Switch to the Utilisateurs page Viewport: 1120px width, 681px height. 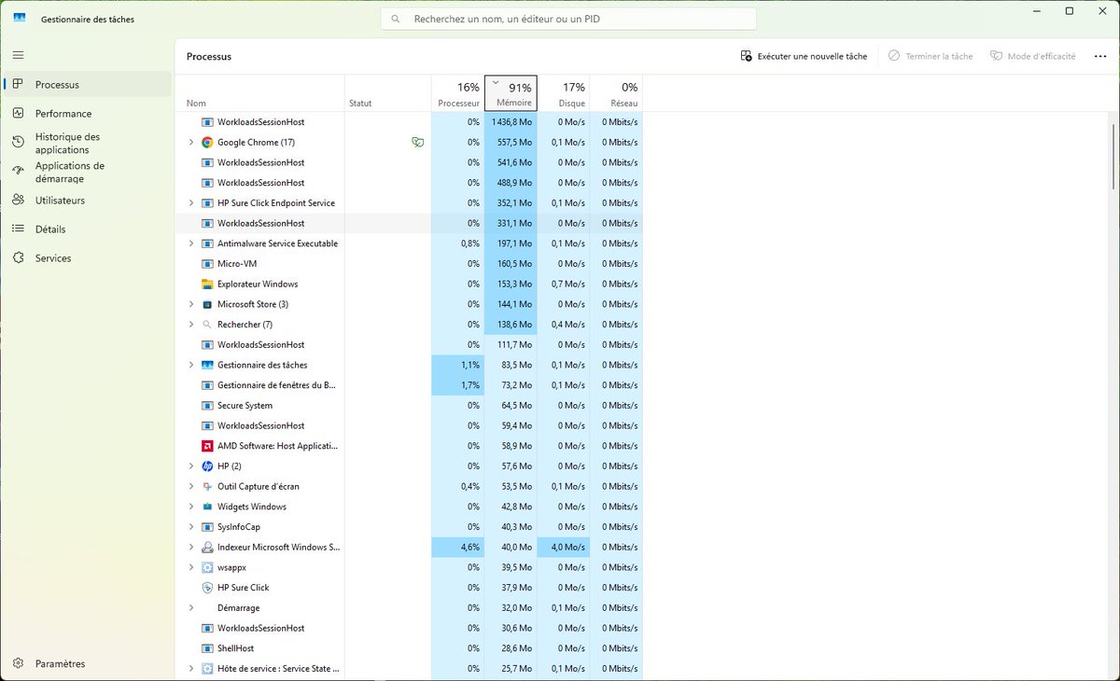tap(88, 200)
